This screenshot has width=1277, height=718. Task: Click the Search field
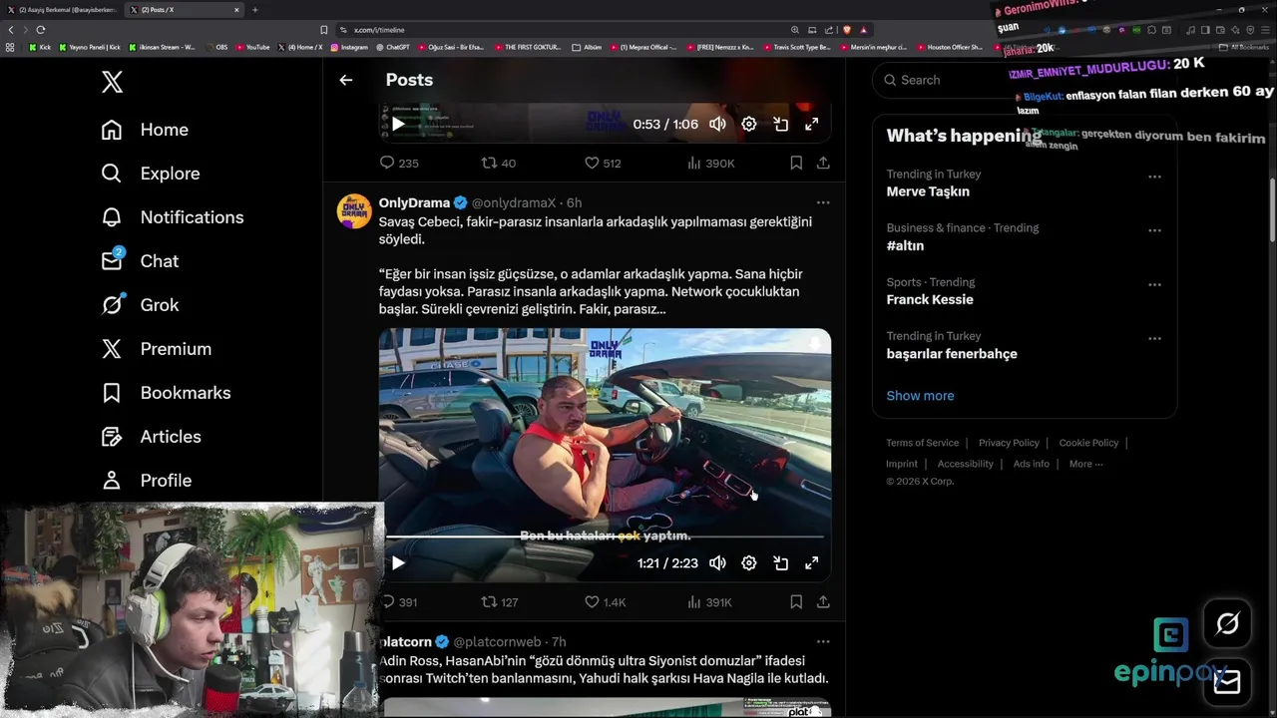1025,80
